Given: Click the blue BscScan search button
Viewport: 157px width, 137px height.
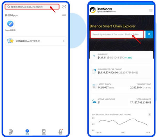Looking at the screenshot, I should pyautogui.click(x=149, y=34).
